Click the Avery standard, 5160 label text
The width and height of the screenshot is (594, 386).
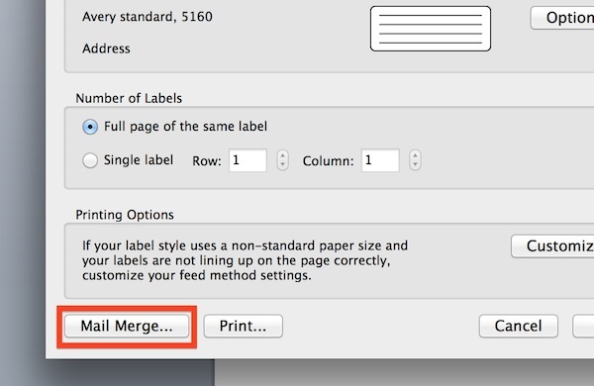coord(147,17)
